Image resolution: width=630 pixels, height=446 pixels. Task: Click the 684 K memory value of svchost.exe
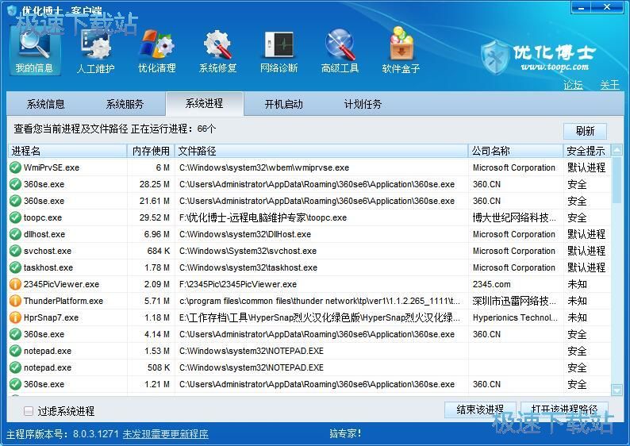click(159, 251)
